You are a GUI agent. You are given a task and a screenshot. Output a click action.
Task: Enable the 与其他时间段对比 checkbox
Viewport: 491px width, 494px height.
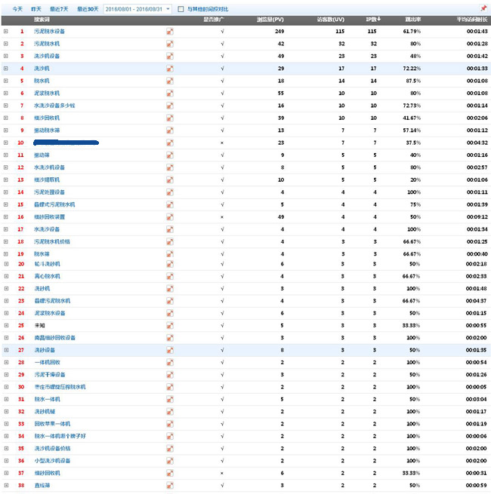tap(180, 8)
